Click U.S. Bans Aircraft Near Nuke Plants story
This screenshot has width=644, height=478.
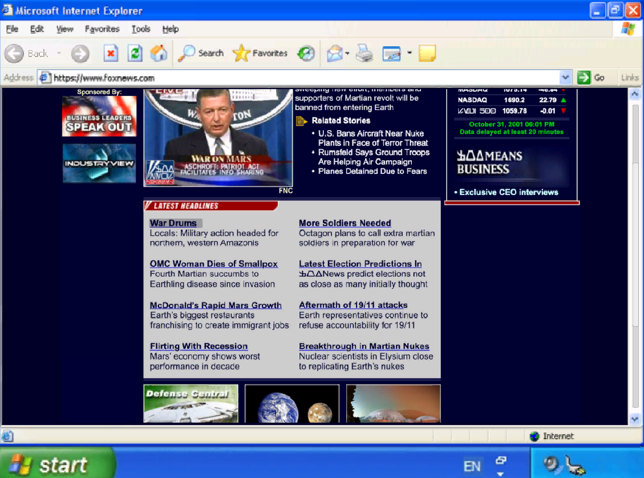pyautogui.click(x=372, y=138)
